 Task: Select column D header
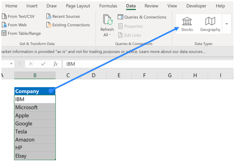click(94, 75)
